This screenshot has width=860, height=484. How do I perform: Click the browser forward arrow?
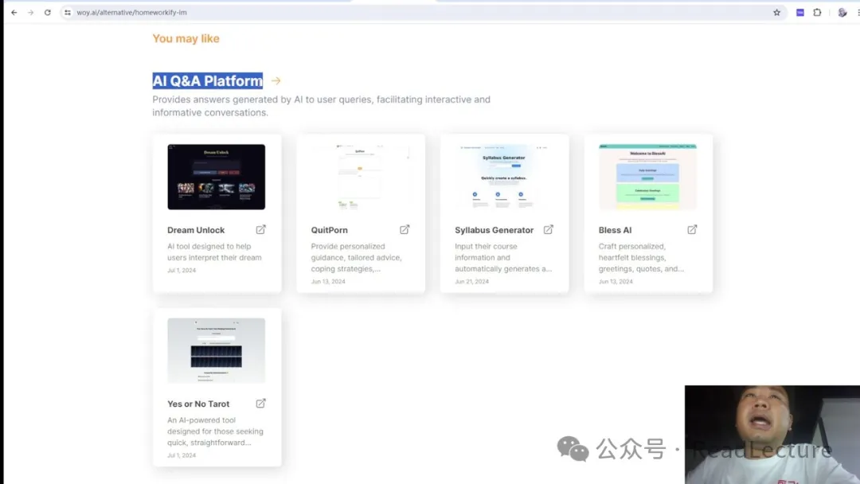(30, 13)
